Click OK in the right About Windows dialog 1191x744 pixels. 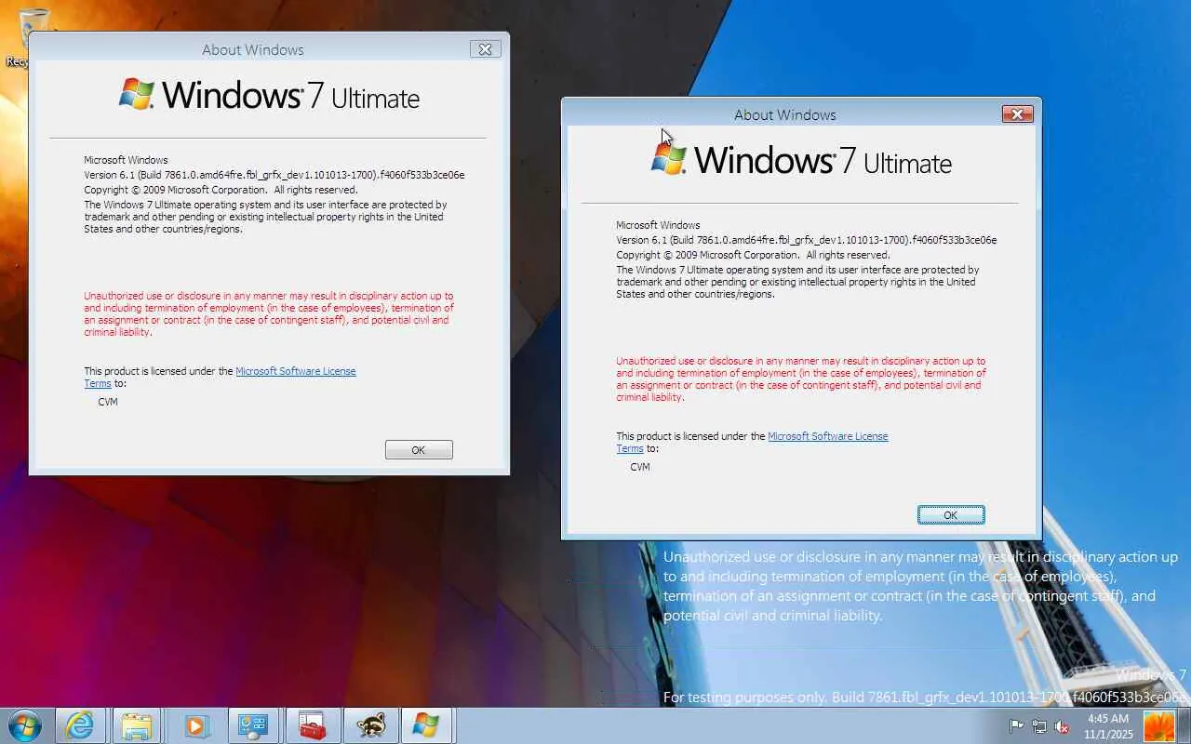(951, 515)
